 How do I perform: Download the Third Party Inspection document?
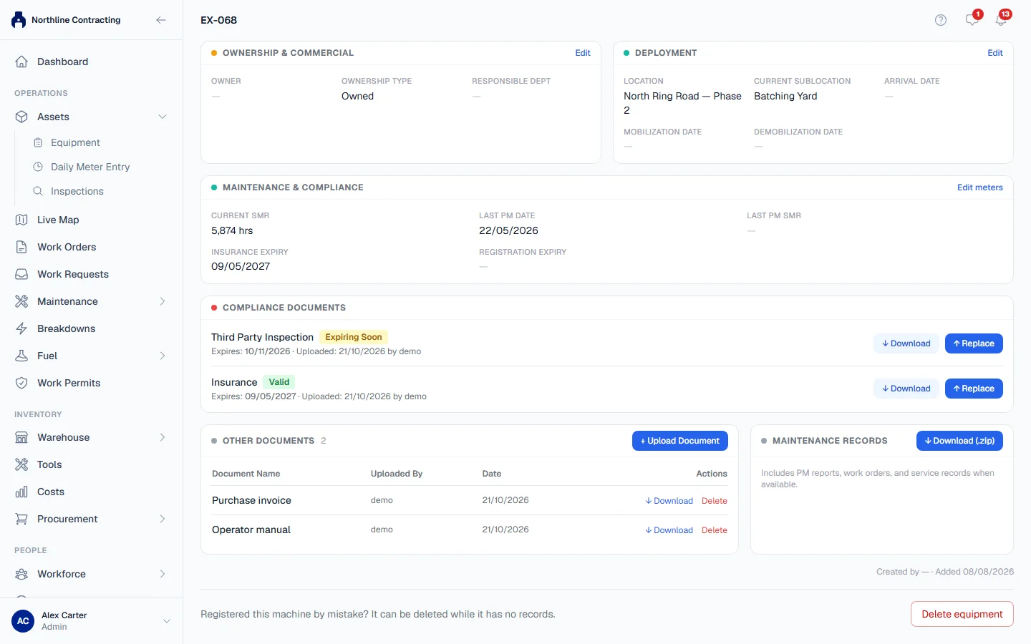coord(906,343)
